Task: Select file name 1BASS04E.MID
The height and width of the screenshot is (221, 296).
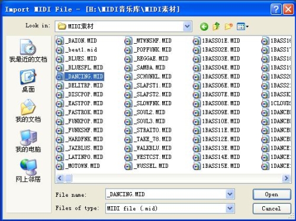Action: click(221, 67)
